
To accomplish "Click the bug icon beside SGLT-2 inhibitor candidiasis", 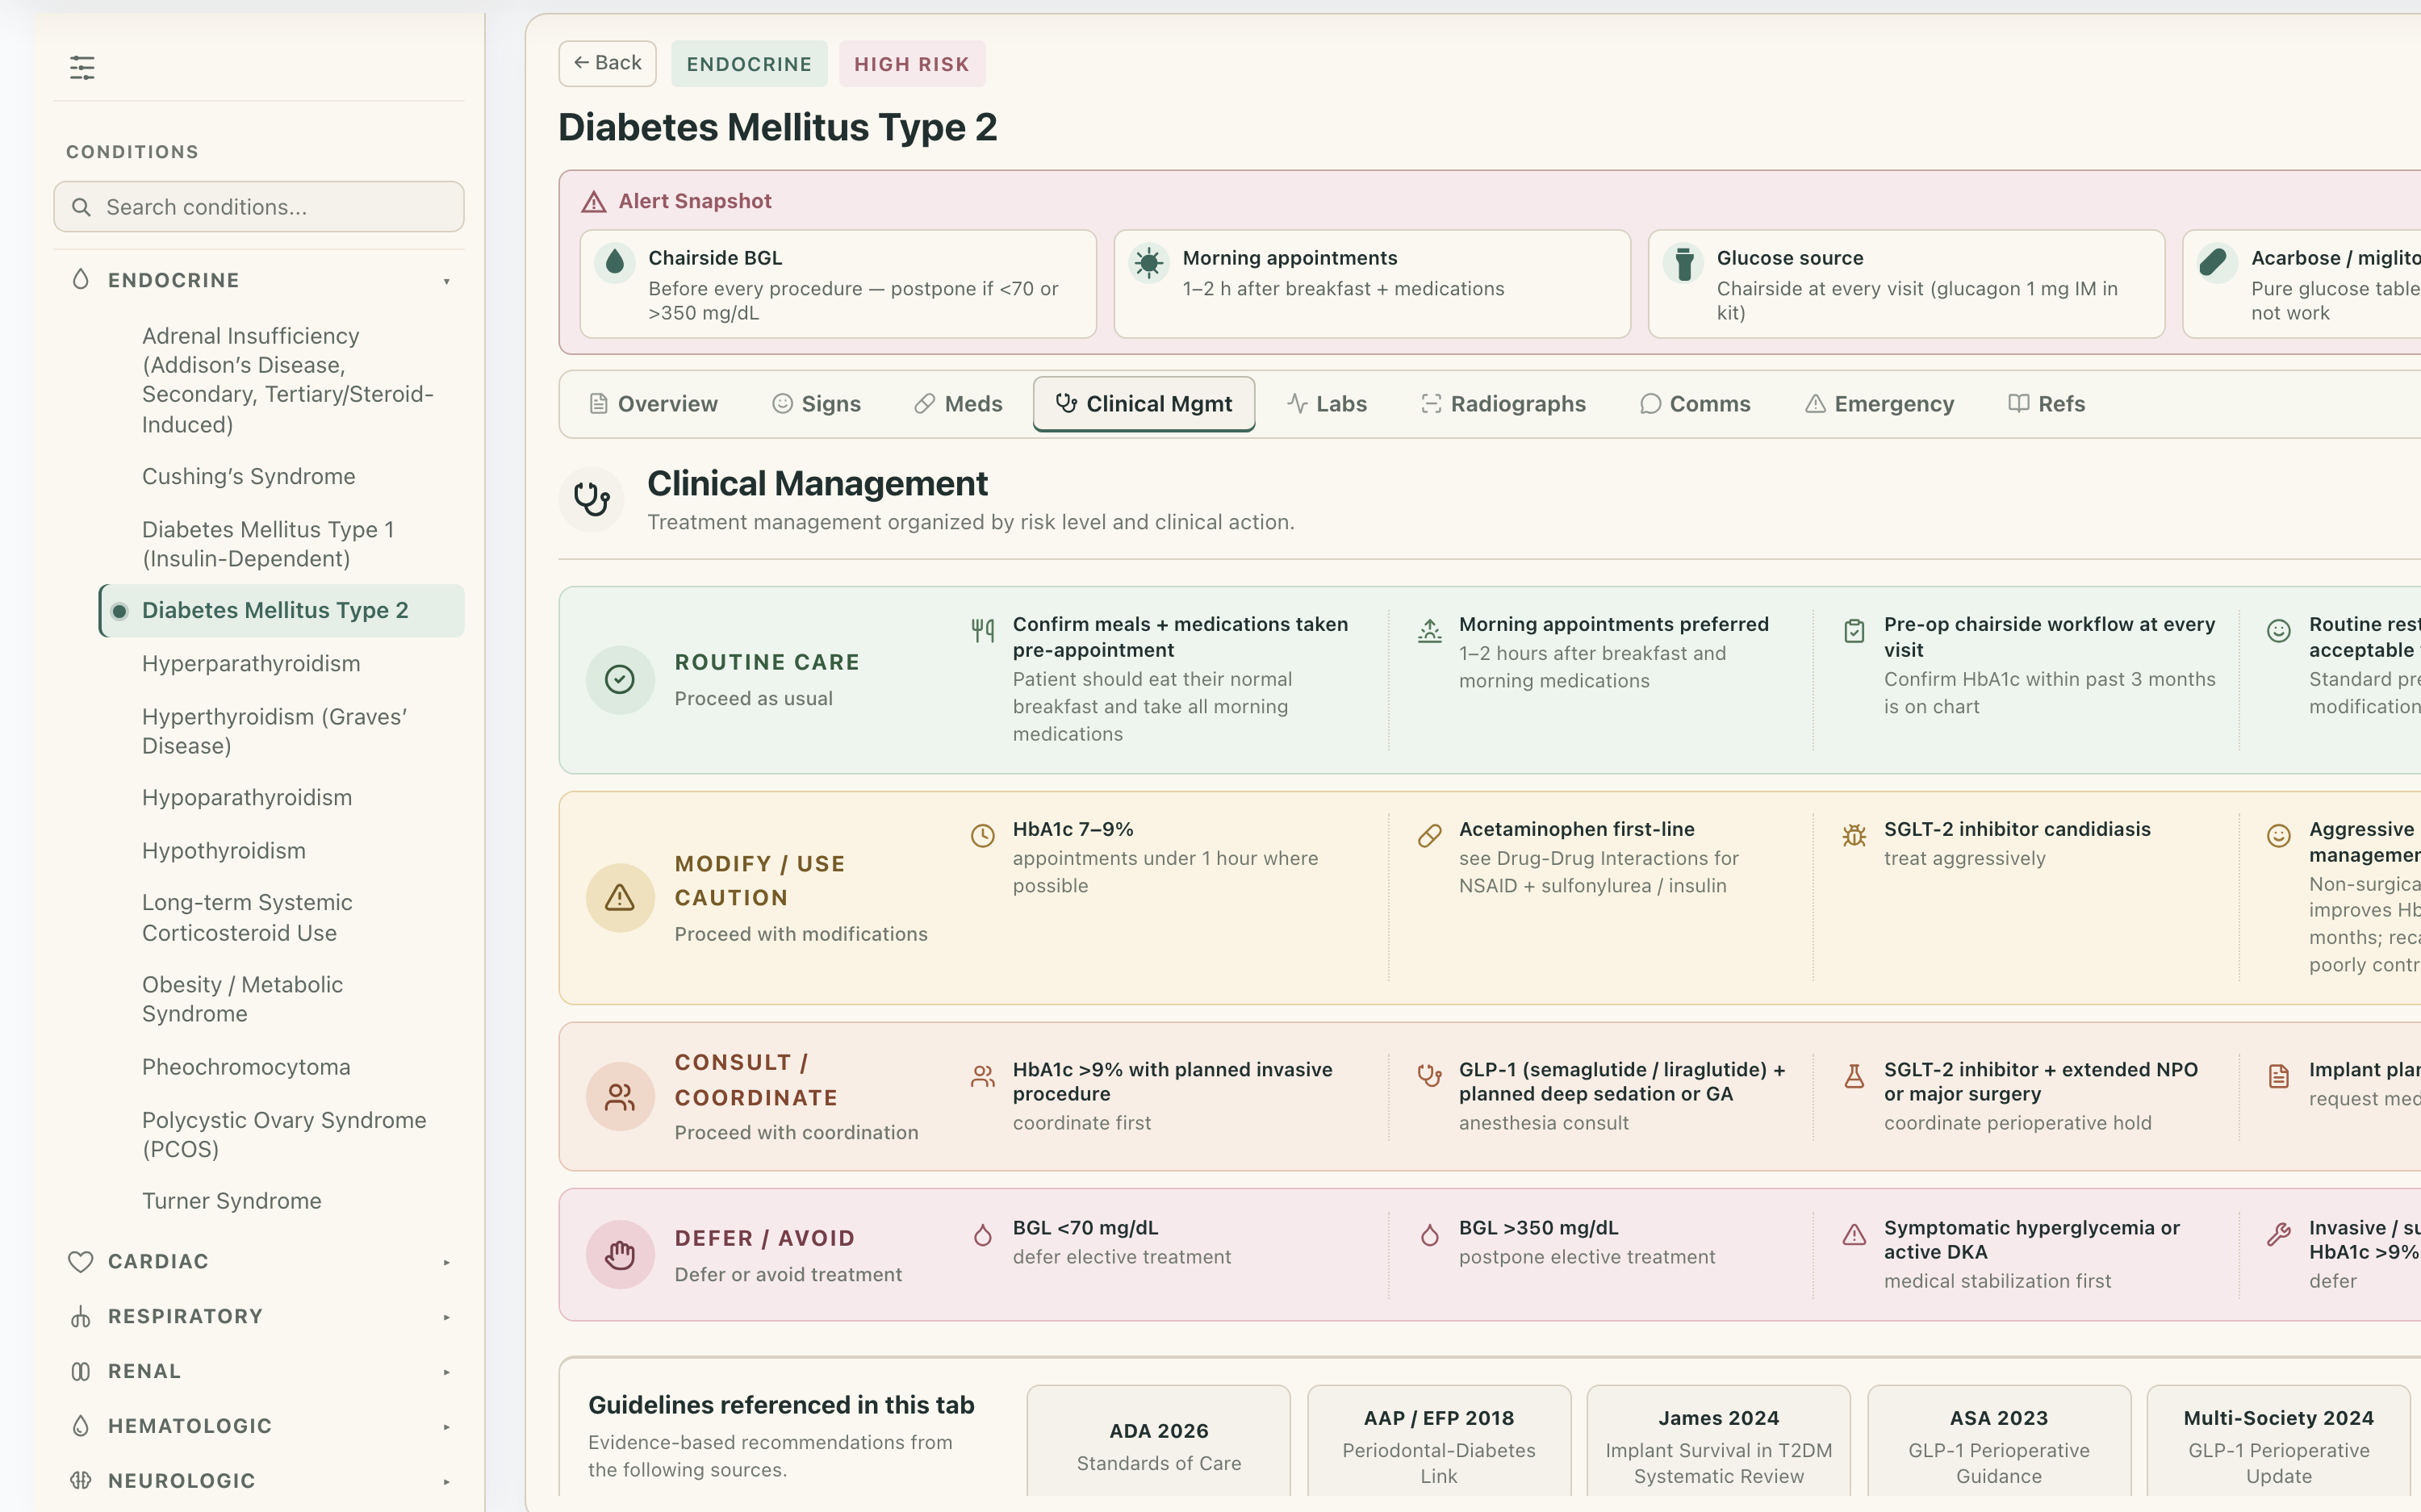I will 1855,835.
